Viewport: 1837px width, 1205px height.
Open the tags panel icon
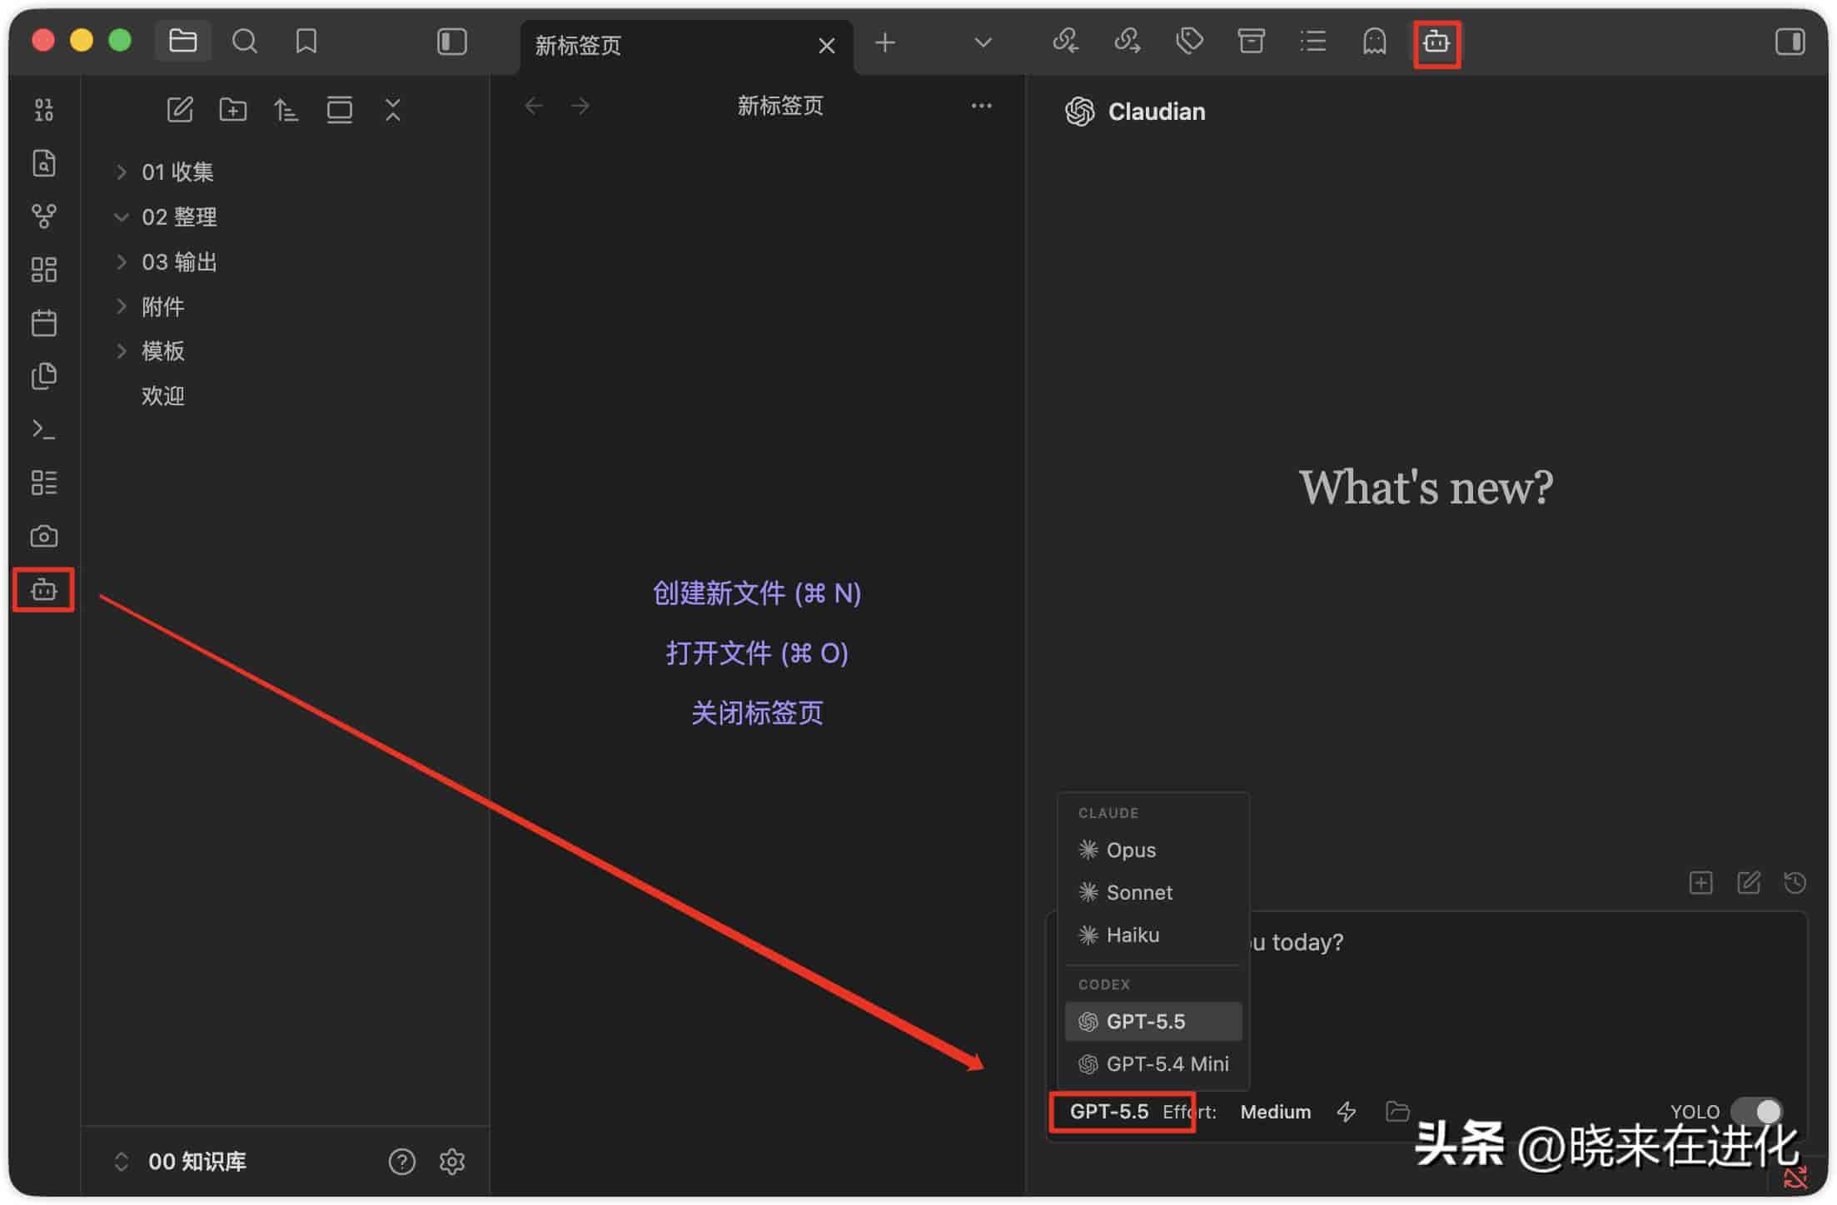[1189, 41]
